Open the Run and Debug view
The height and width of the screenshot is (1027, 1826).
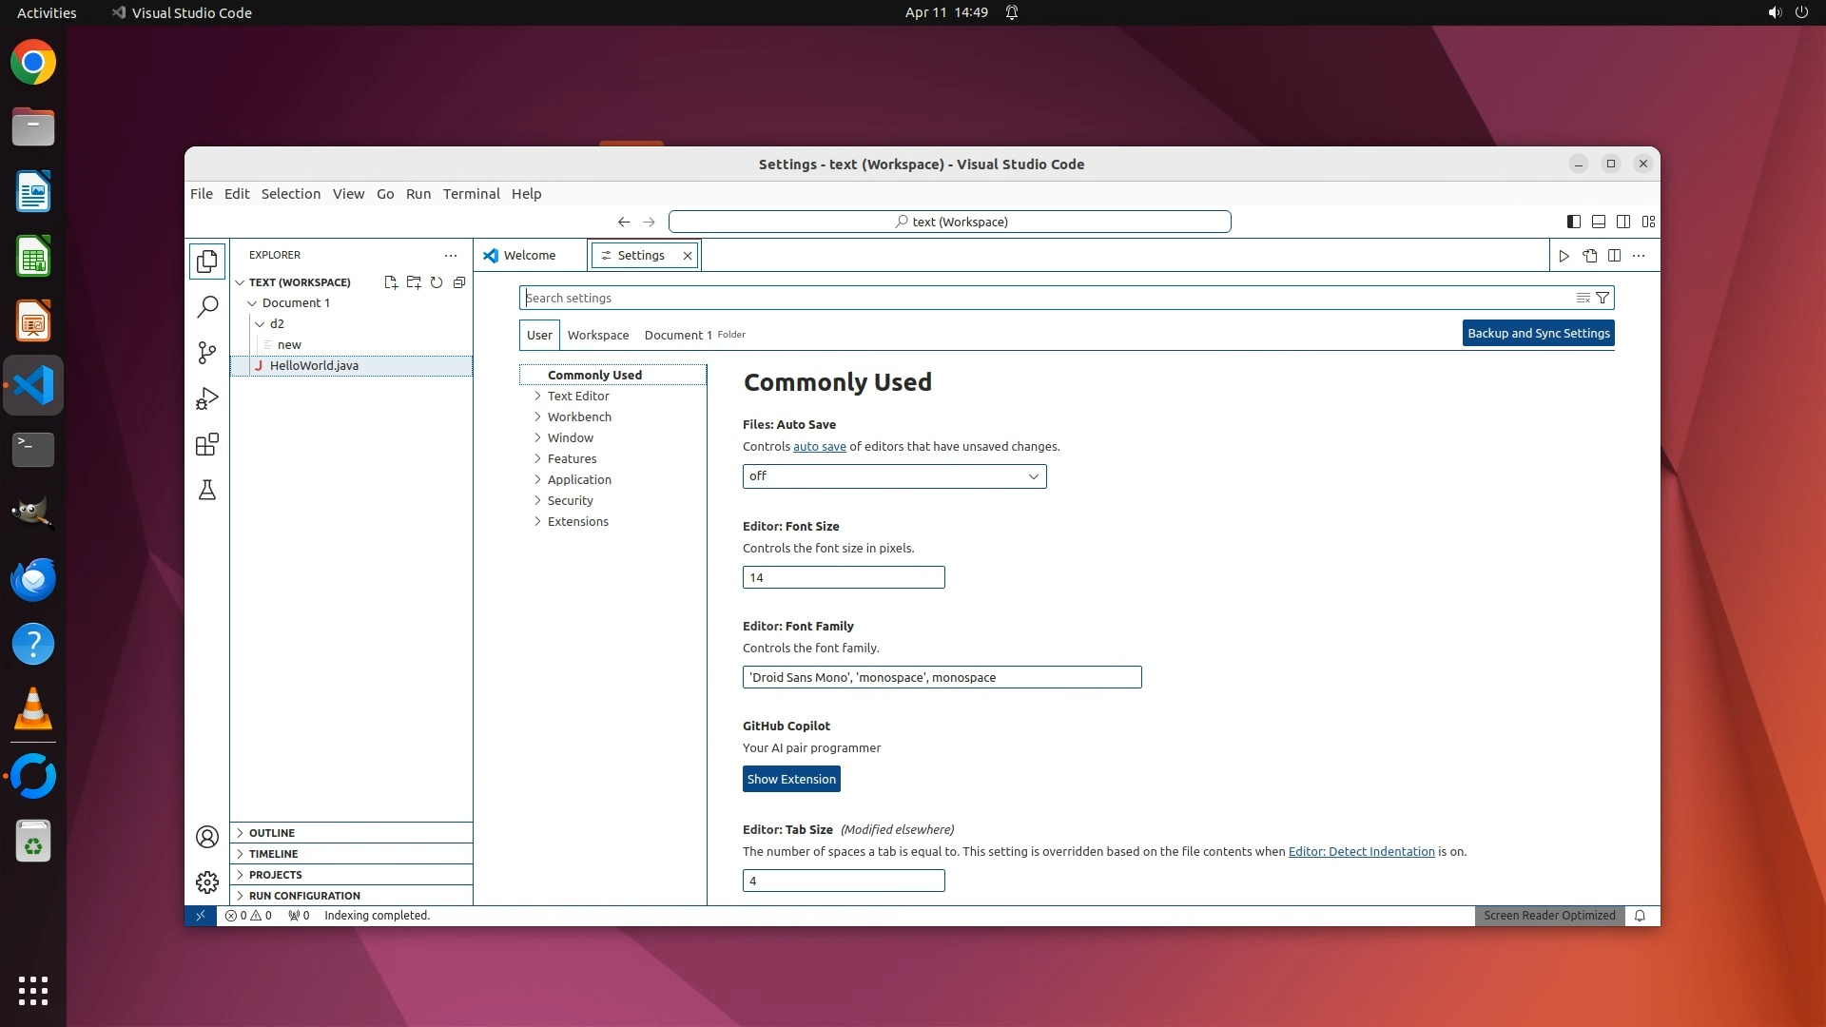[x=207, y=398]
